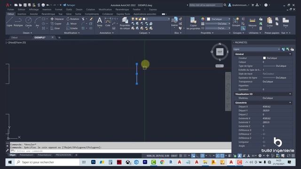Use the Copier command in Modification
Viewport: 301px width, 169px height.
[x=56, y=23]
